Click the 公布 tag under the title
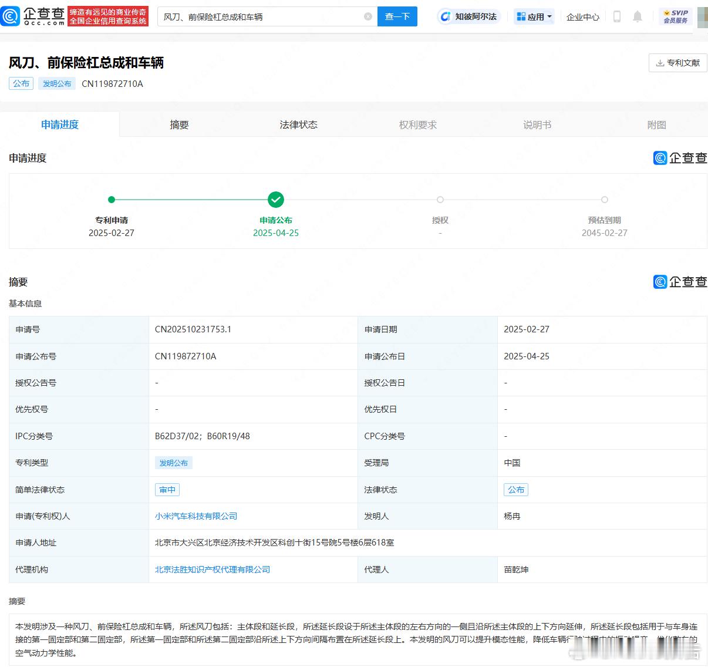 (21, 83)
